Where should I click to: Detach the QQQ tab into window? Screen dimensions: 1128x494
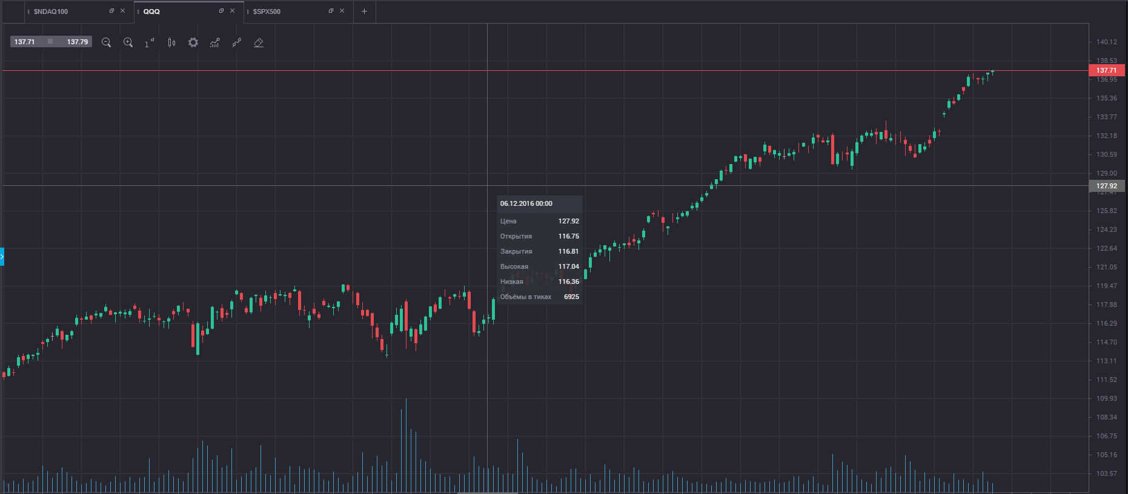221,11
